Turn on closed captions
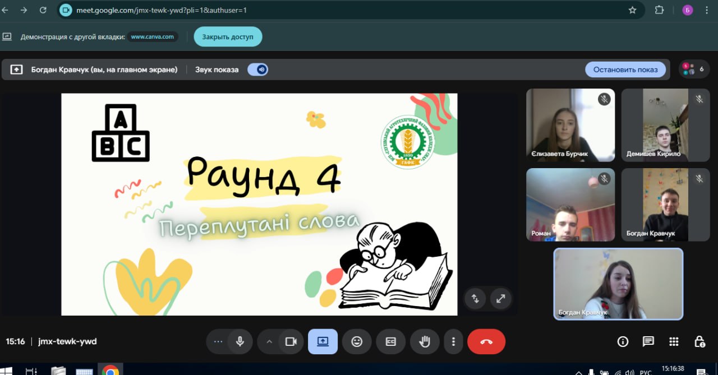The image size is (718, 375). (390, 341)
